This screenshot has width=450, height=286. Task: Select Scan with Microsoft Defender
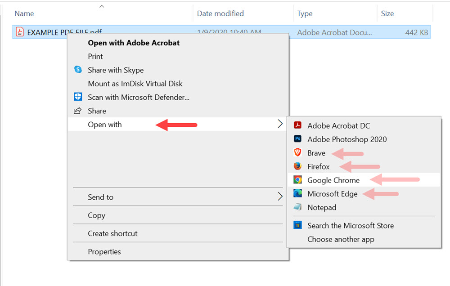point(139,97)
